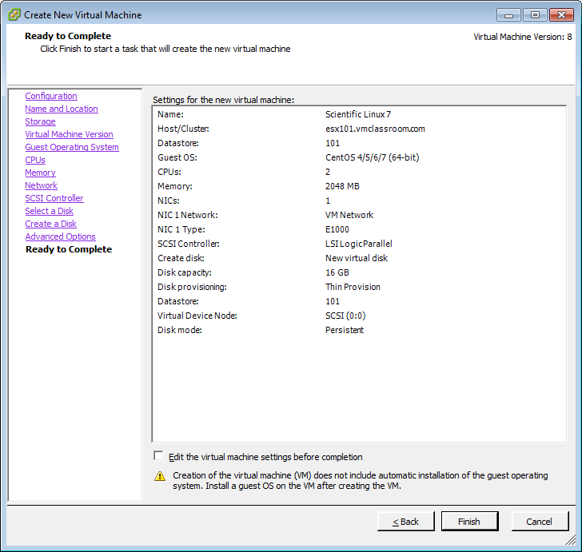
Task: Open the Memory step link
Action: pos(40,173)
